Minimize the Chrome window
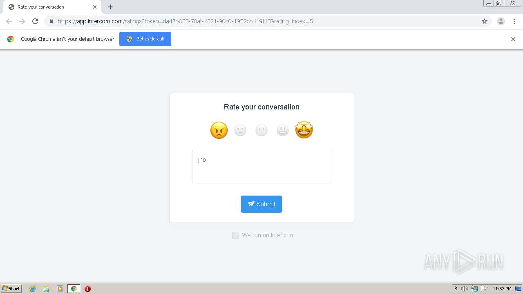The image size is (523, 294). (x=489, y=4)
